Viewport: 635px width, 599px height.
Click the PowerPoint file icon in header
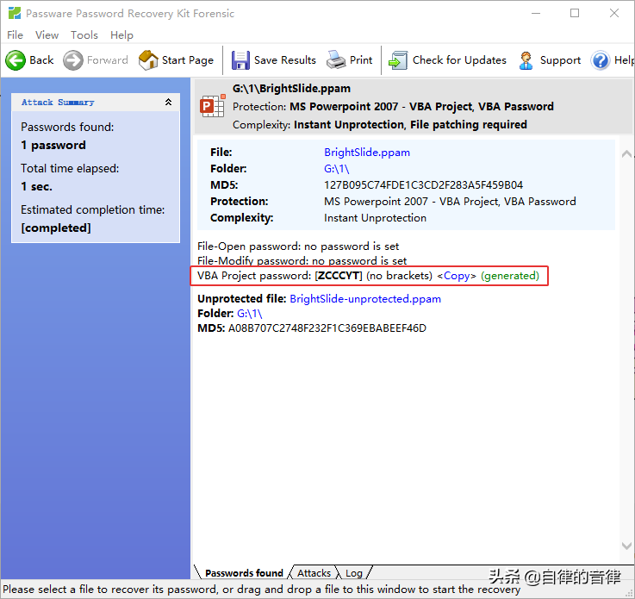213,106
